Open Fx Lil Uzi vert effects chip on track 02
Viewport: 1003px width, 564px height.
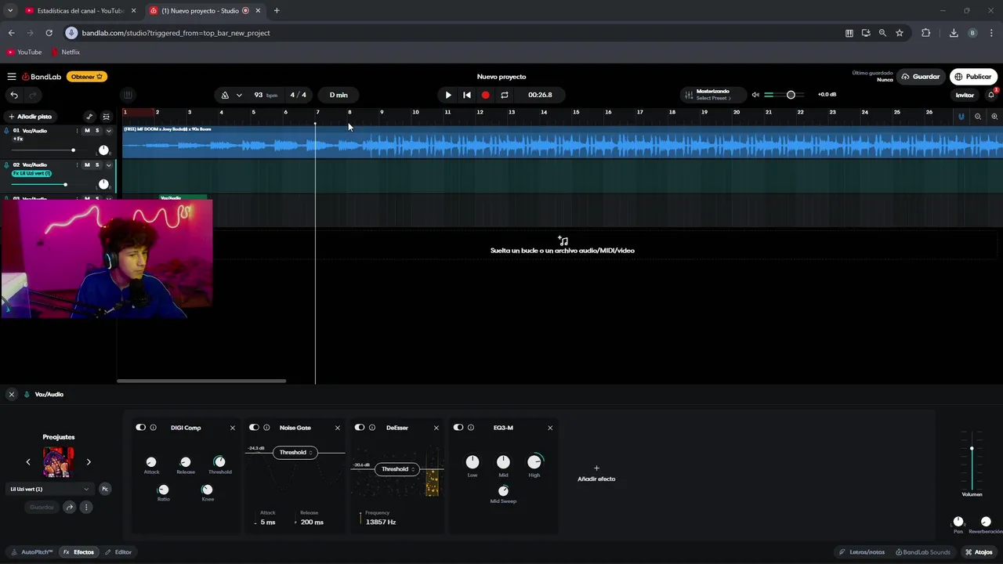coord(31,173)
